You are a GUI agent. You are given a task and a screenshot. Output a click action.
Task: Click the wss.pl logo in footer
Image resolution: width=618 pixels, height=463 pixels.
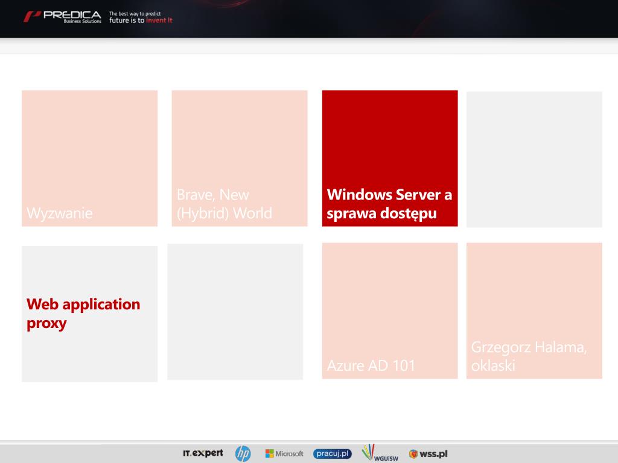coord(428,453)
